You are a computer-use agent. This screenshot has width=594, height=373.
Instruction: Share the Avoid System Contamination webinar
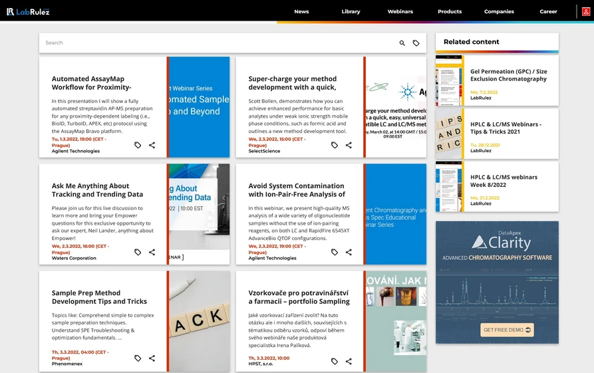click(349, 252)
